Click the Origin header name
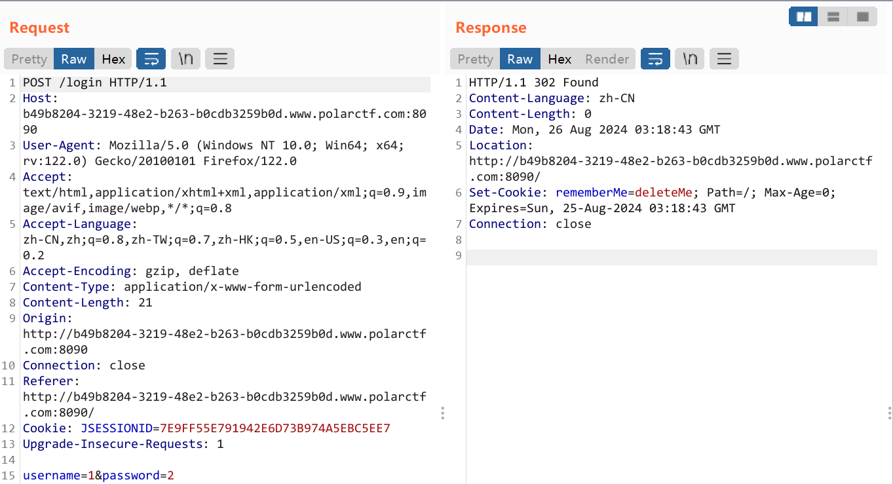The image size is (893, 484). point(45,318)
